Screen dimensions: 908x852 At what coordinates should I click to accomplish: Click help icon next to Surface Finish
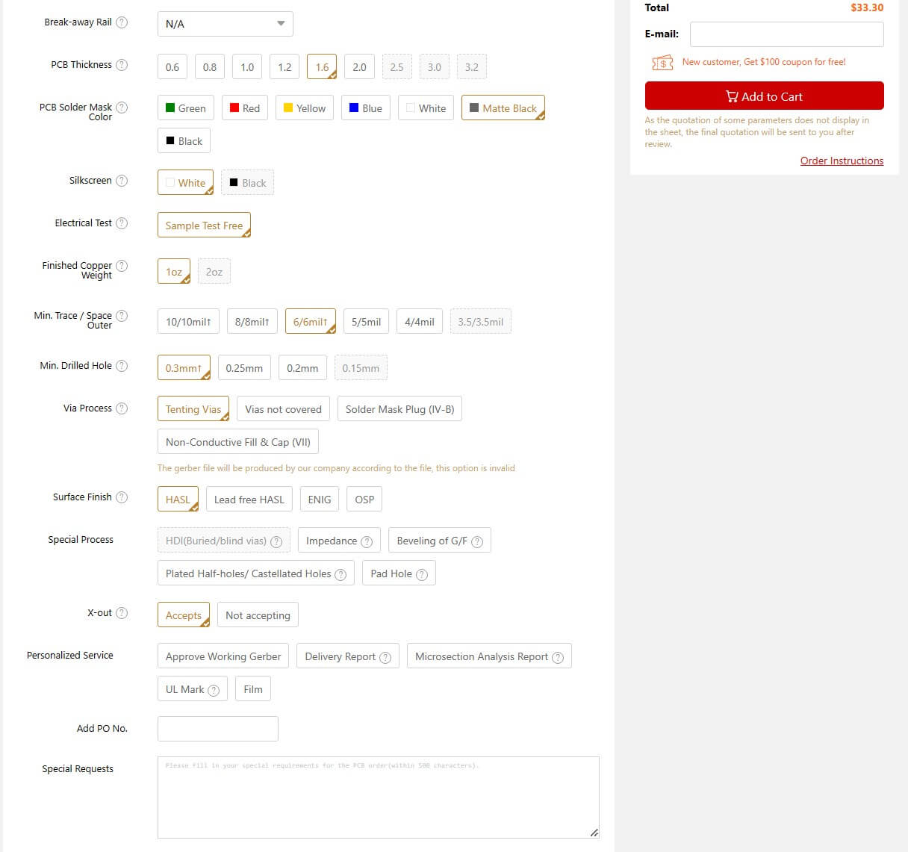click(122, 497)
